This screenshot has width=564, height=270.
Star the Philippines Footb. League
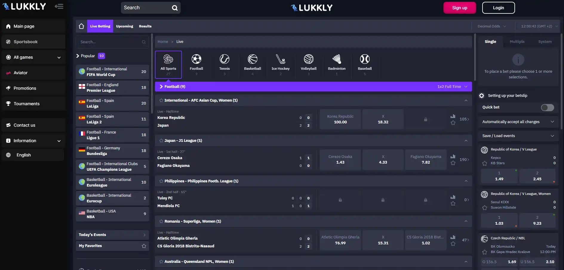[161, 181]
